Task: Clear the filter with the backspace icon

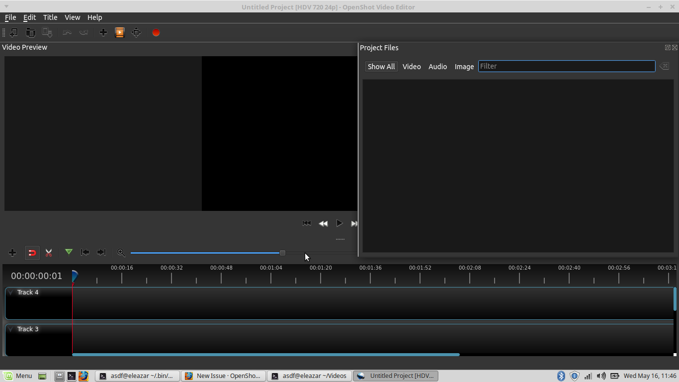Action: (x=664, y=66)
